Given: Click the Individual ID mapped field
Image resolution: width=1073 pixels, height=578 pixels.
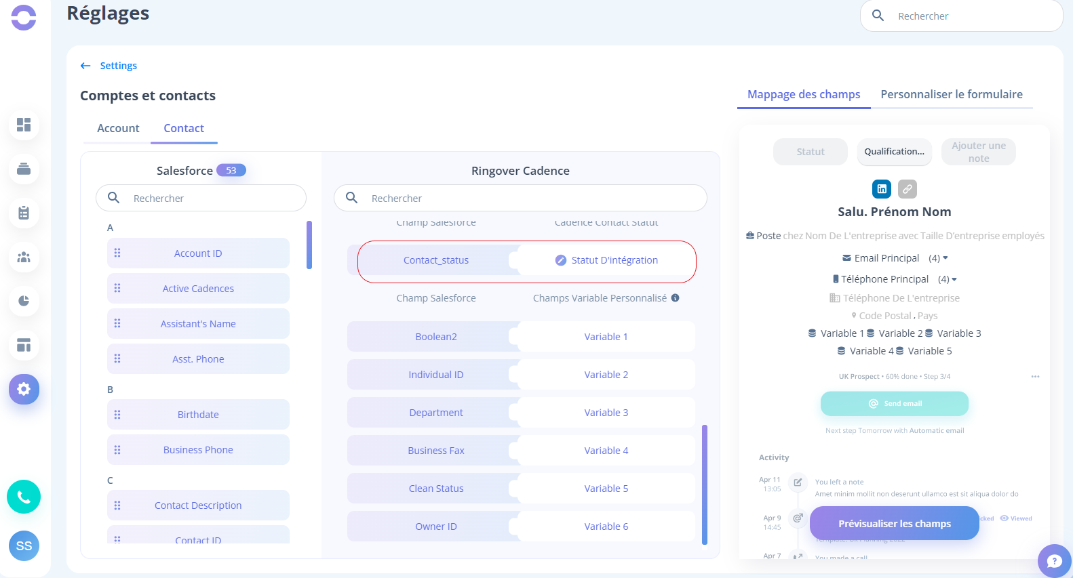Looking at the screenshot, I should tap(435, 375).
